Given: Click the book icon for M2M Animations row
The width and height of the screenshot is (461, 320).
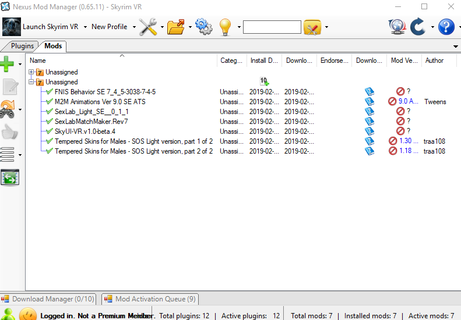Looking at the screenshot, I should 369,102.
